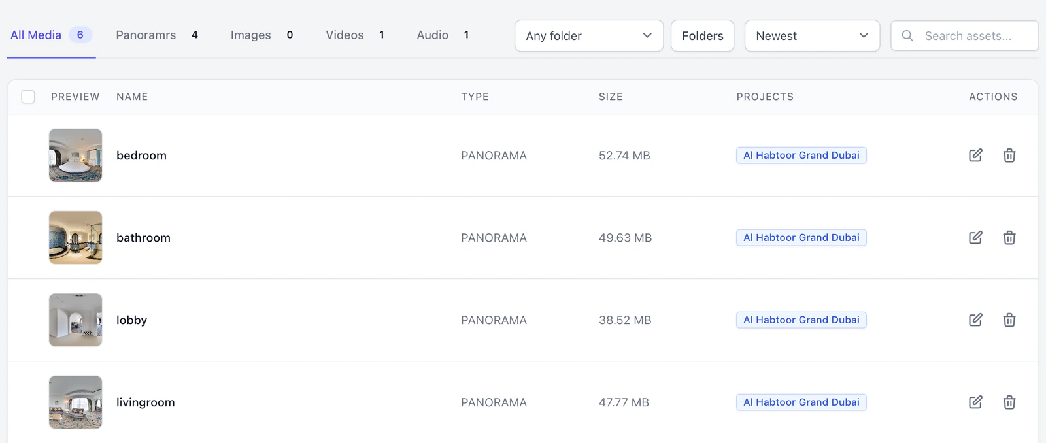The image size is (1046, 443).
Task: Switch to the Images tab
Action: tap(261, 35)
